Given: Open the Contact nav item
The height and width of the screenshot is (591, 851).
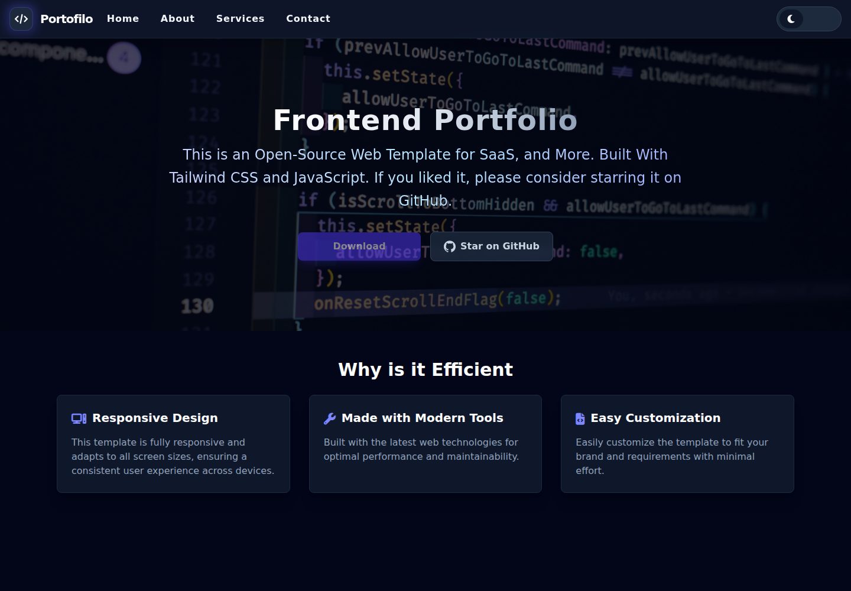Looking at the screenshot, I should (x=308, y=19).
